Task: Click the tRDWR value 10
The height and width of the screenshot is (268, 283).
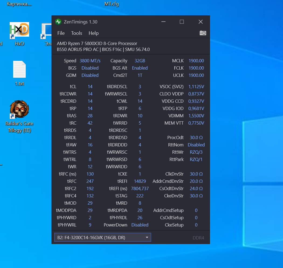Action: (140, 116)
